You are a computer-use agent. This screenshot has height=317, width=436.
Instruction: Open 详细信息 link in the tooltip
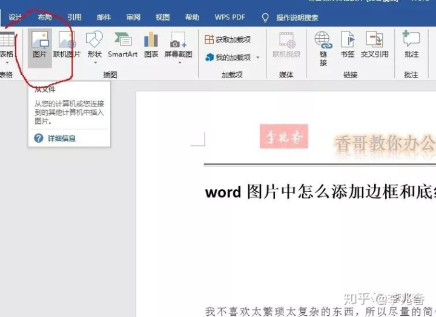61,138
